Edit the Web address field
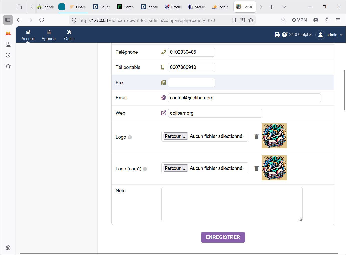This screenshot has height=255, width=346. pyautogui.click(x=215, y=113)
